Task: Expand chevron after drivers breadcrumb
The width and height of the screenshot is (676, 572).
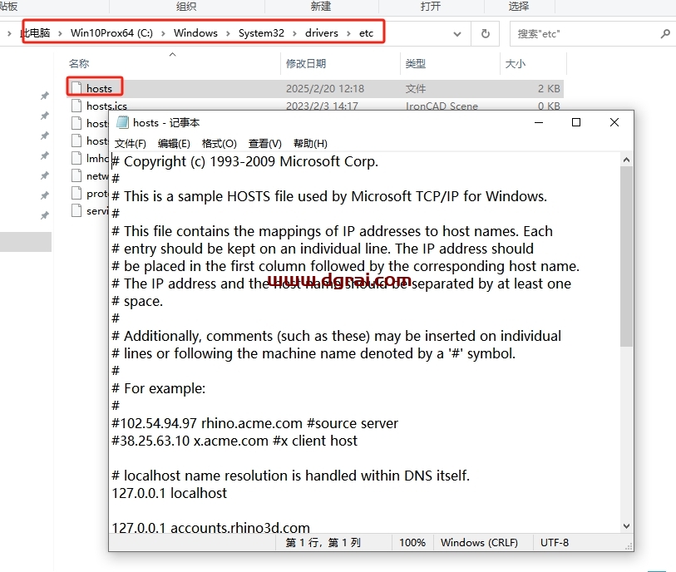Action: [348, 33]
